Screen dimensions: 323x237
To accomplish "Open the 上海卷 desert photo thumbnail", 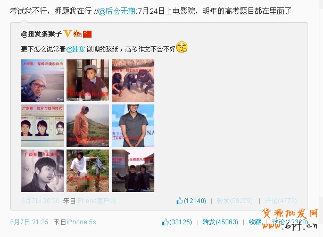I will (x=43, y=81).
